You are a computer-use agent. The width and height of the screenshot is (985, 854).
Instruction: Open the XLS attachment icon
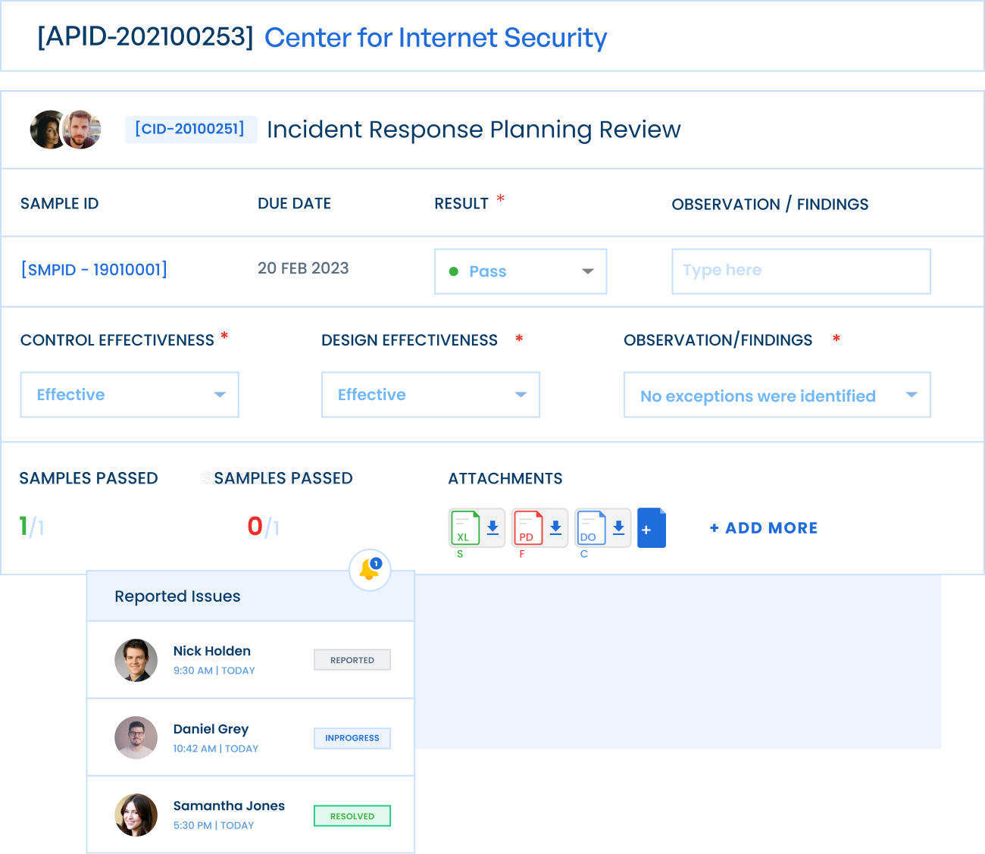465,527
